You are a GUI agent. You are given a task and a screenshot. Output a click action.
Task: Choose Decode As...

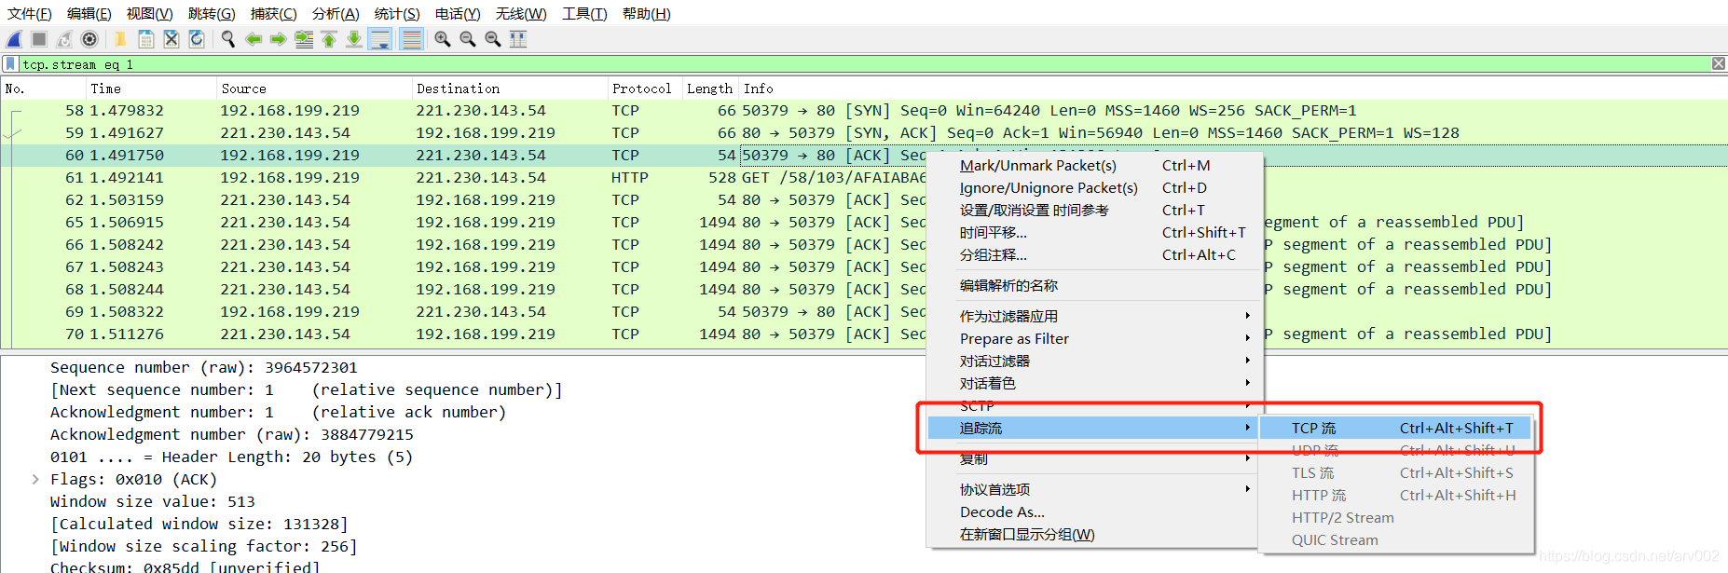click(x=1095, y=512)
